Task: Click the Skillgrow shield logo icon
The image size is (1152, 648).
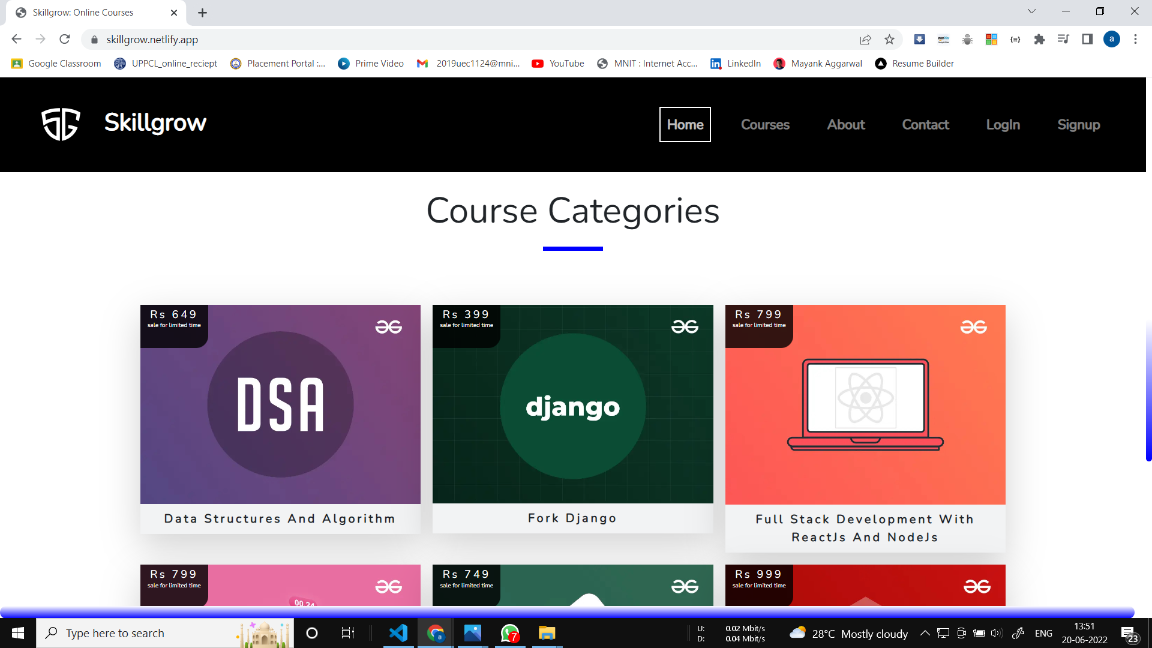Action: pyautogui.click(x=61, y=124)
